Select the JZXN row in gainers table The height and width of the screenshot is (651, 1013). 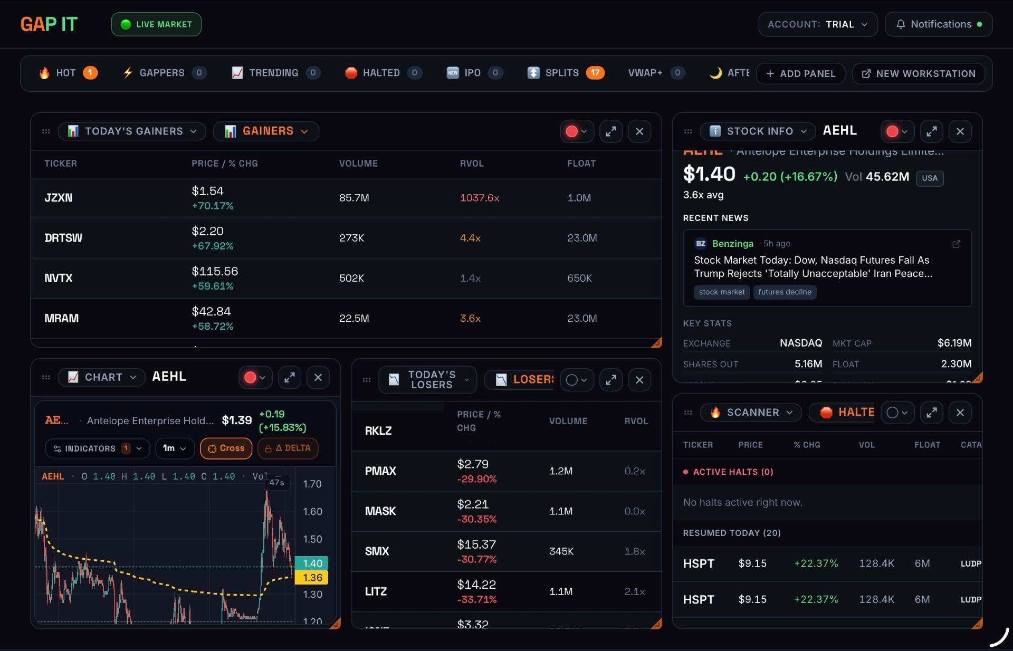coord(346,198)
